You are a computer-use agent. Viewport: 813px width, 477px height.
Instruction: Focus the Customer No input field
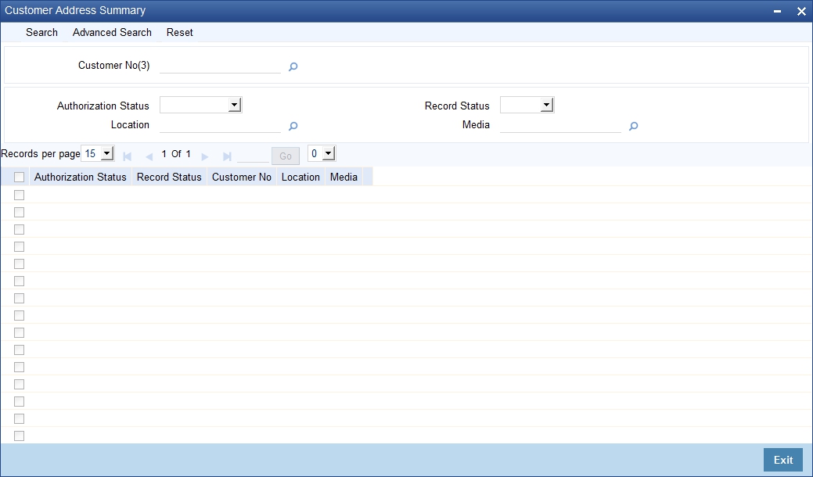coord(221,66)
